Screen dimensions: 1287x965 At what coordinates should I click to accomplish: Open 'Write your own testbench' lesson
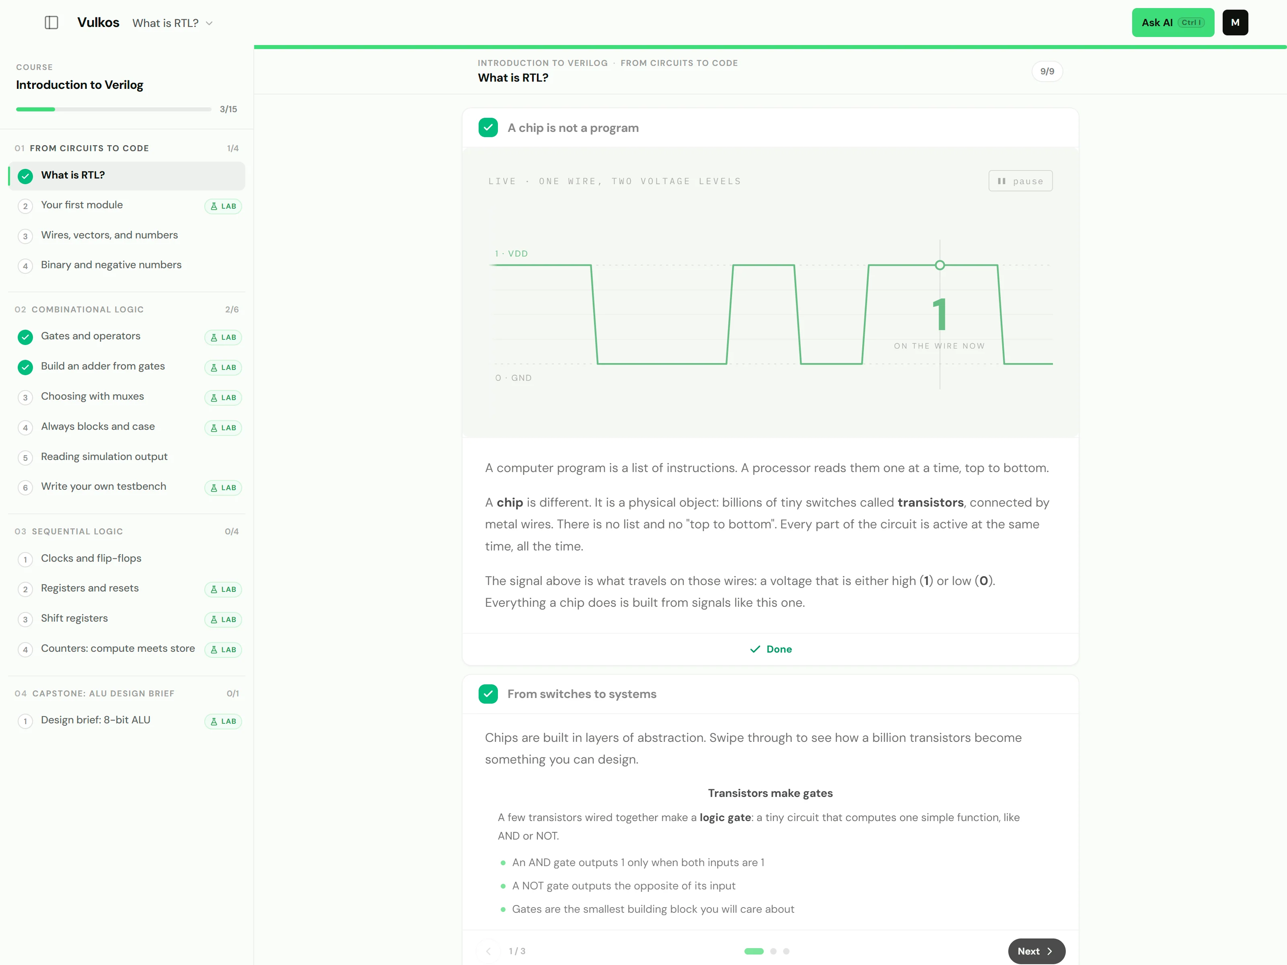tap(127, 487)
